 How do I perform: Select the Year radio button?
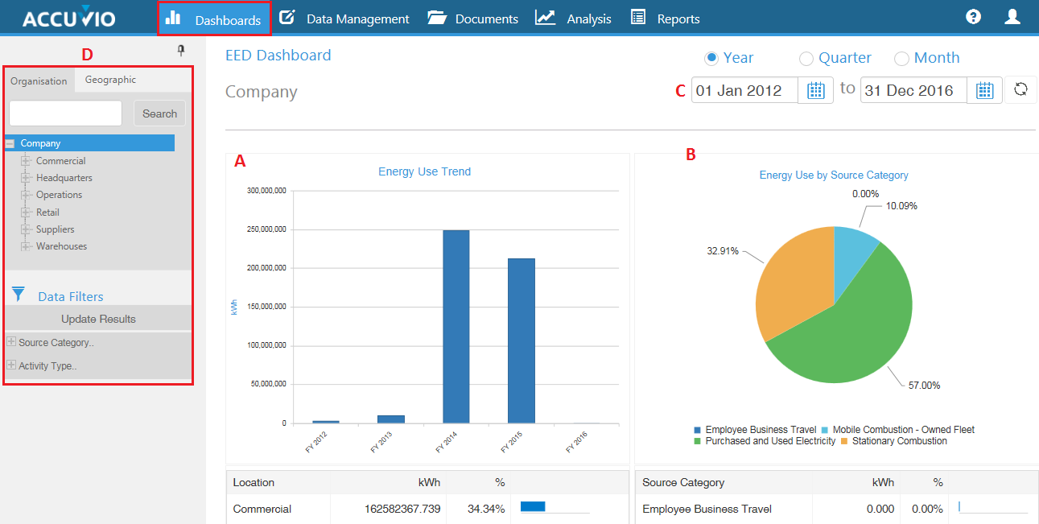(710, 58)
